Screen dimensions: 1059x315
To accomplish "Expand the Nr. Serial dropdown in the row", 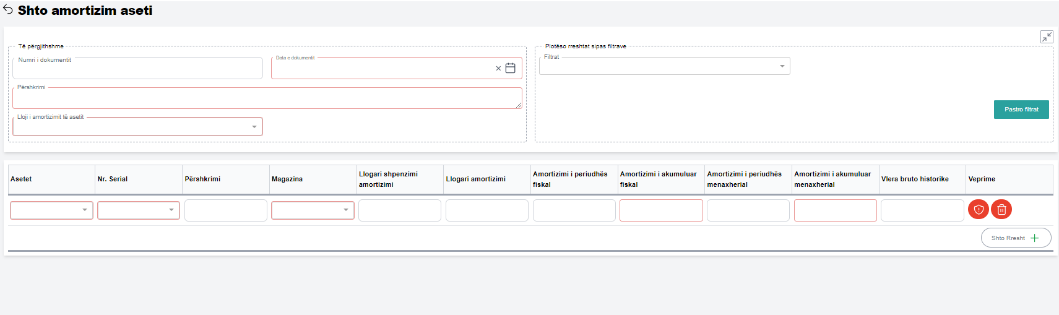I will (x=138, y=210).
